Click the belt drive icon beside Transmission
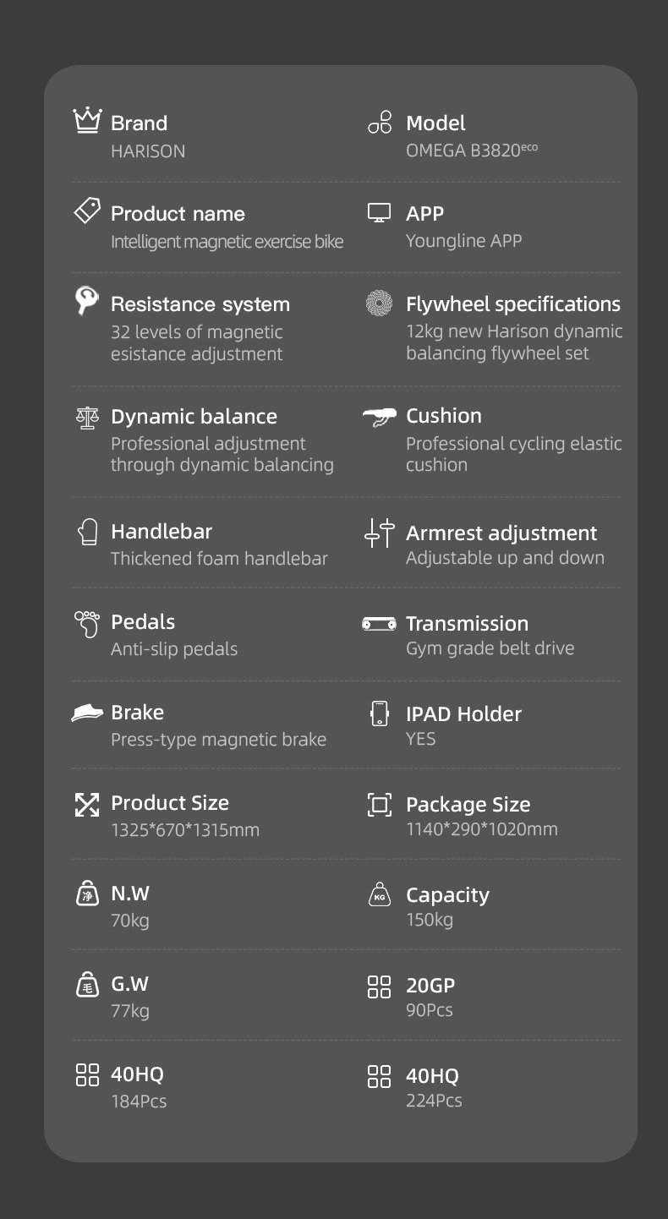This screenshot has height=1219, width=668. click(379, 624)
